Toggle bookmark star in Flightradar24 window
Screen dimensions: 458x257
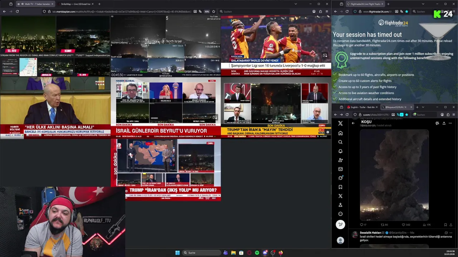pos(406,11)
